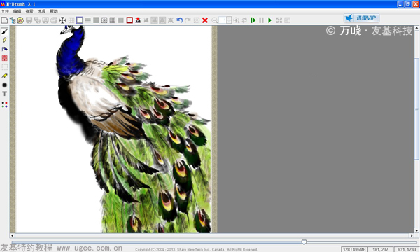Select the yellow eraser tool
Image resolution: width=420 pixels, height=252 pixels.
pos(5,76)
